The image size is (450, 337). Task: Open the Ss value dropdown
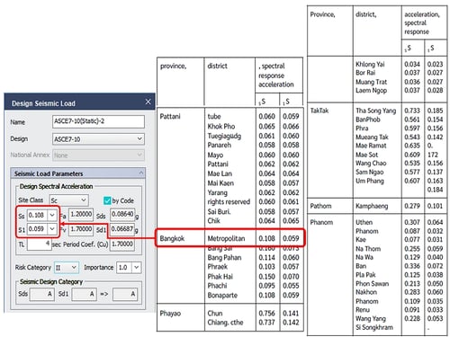[52, 215]
